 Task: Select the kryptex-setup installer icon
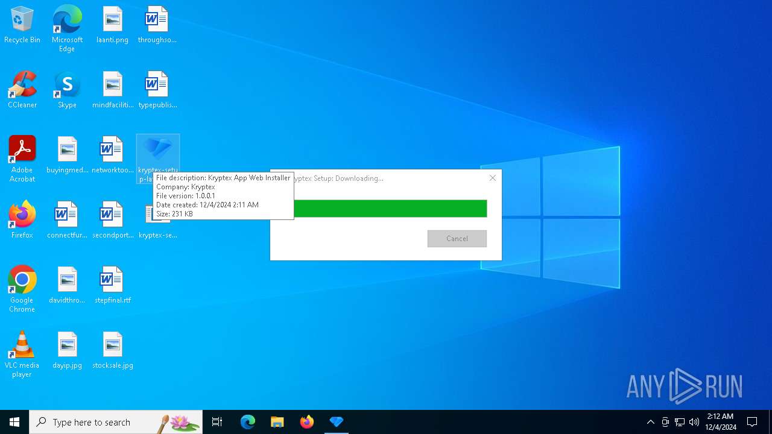coord(157,152)
